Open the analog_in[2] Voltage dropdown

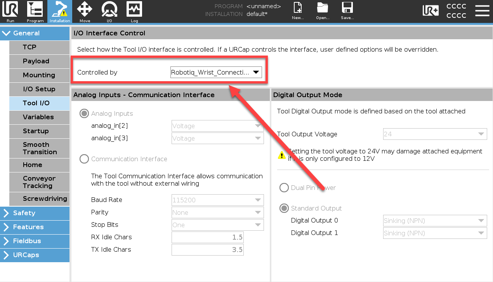[218, 126]
